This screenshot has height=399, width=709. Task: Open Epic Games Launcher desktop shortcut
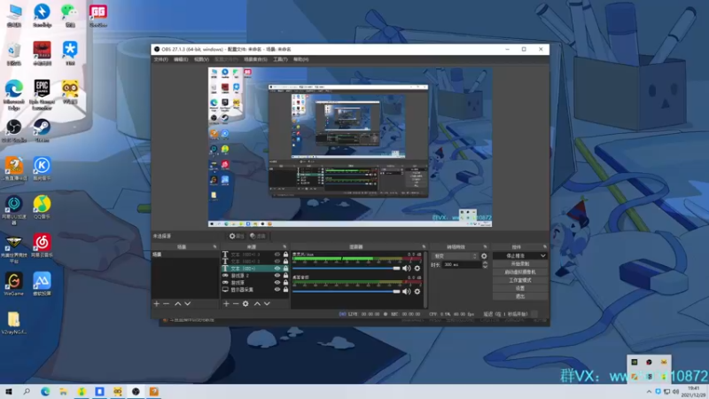point(42,95)
